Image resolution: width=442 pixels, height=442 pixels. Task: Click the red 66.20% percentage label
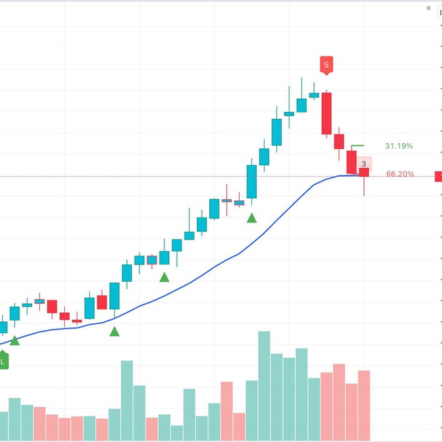pos(400,174)
